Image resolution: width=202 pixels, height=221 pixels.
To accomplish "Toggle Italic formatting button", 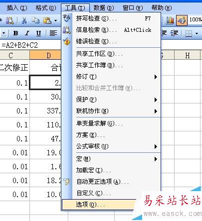I will (x=27, y=33).
